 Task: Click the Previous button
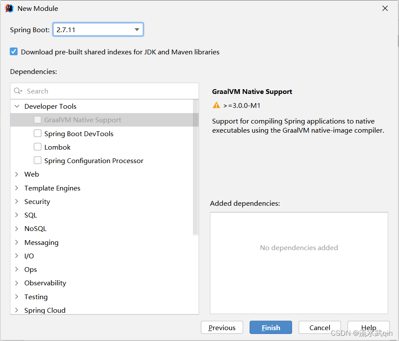(x=222, y=327)
